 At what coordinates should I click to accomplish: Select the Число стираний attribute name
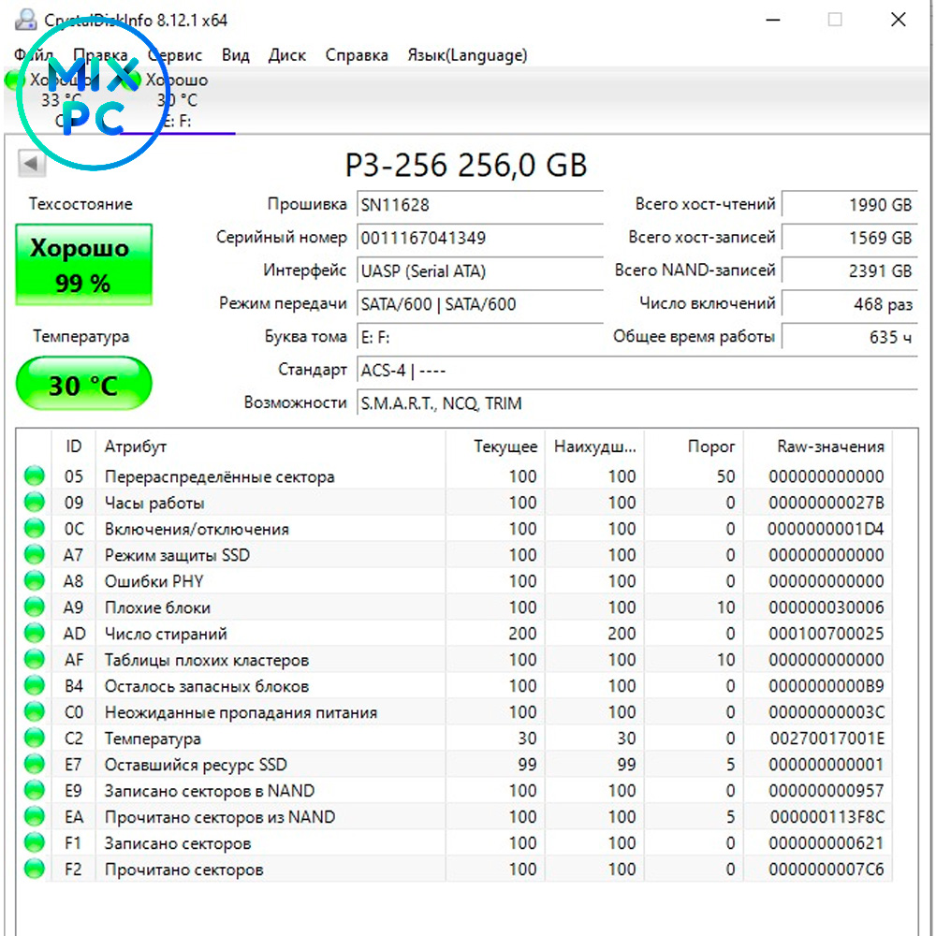(166, 634)
